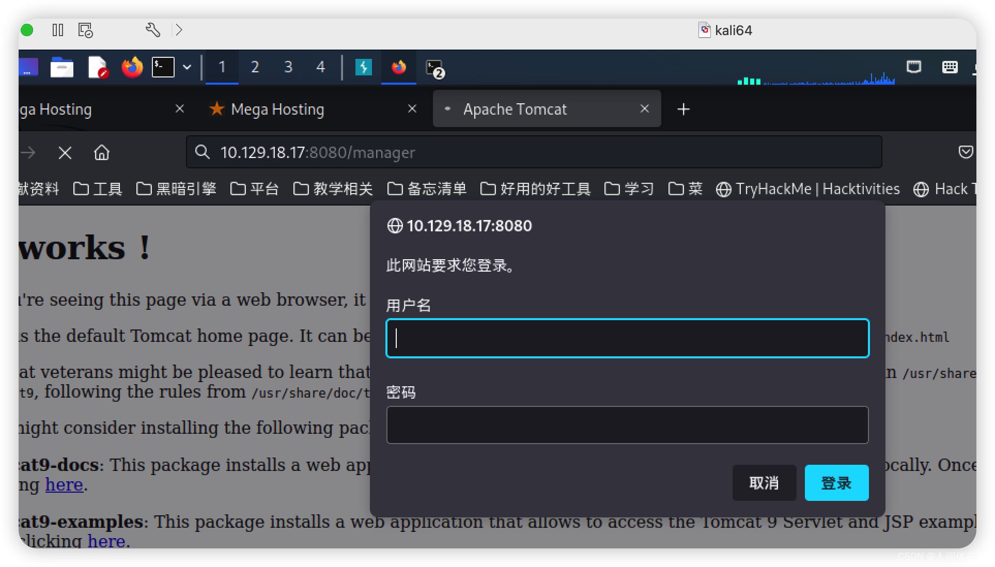Click the network monitor icon in system tray

pos(914,67)
